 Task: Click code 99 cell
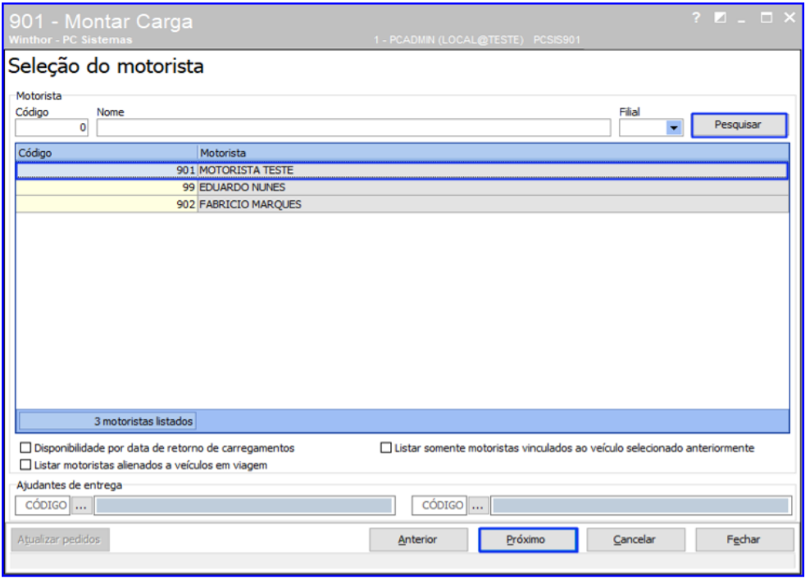pyautogui.click(x=107, y=187)
